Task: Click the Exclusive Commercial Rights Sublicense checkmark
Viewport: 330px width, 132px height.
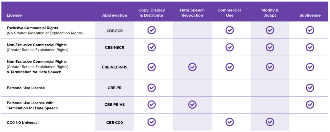Action: point(310,30)
